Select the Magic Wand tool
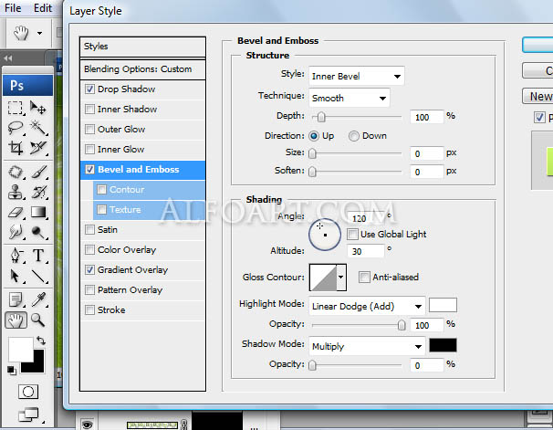Viewport: 553px width, 430px height. point(38,128)
